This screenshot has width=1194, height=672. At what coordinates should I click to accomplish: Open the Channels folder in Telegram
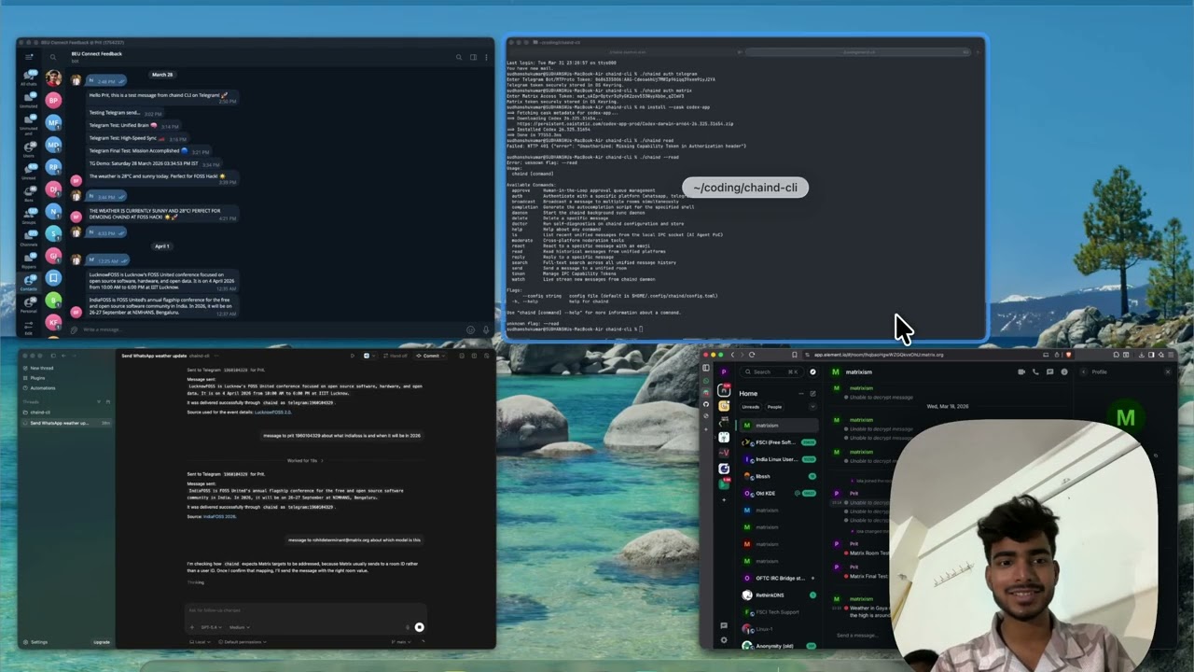(x=29, y=239)
